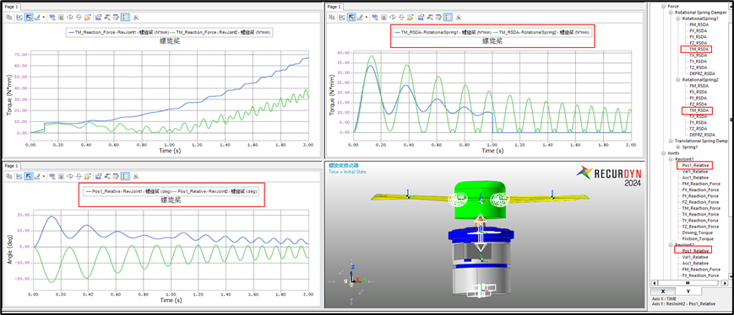The width and height of the screenshot is (734, 315).
Task: Click the zoom icon in the top-left plot toolbar
Action: click(x=52, y=18)
